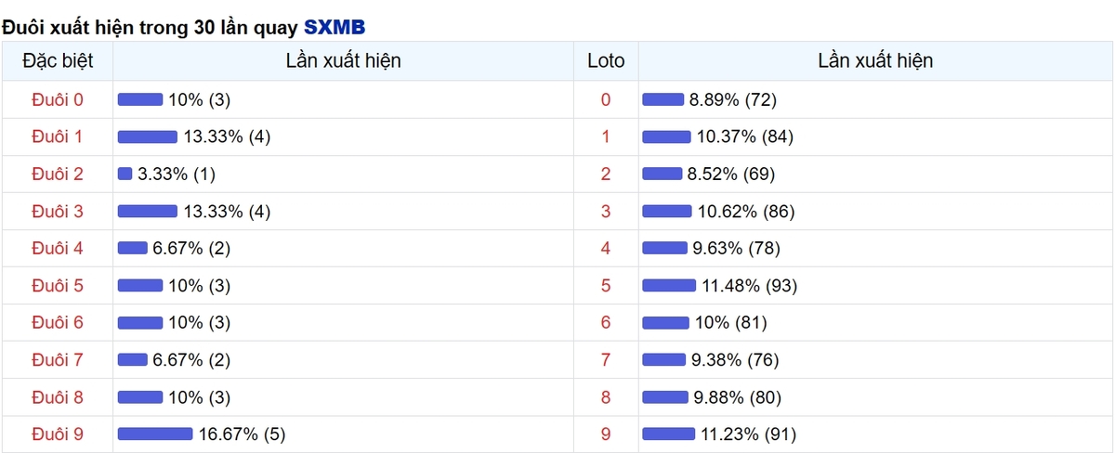Open the SXMB link in the heading
This screenshot has height=453, width=1115.
(334, 27)
